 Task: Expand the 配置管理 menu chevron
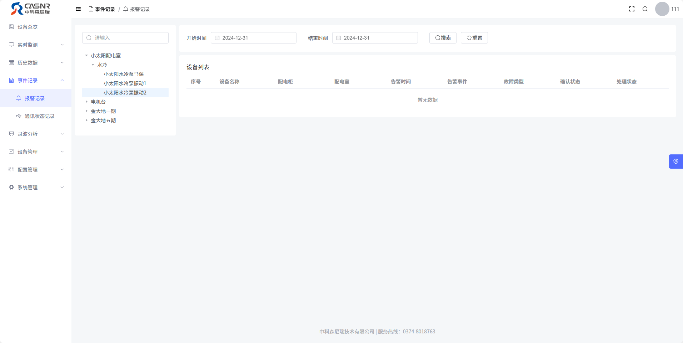pos(62,169)
